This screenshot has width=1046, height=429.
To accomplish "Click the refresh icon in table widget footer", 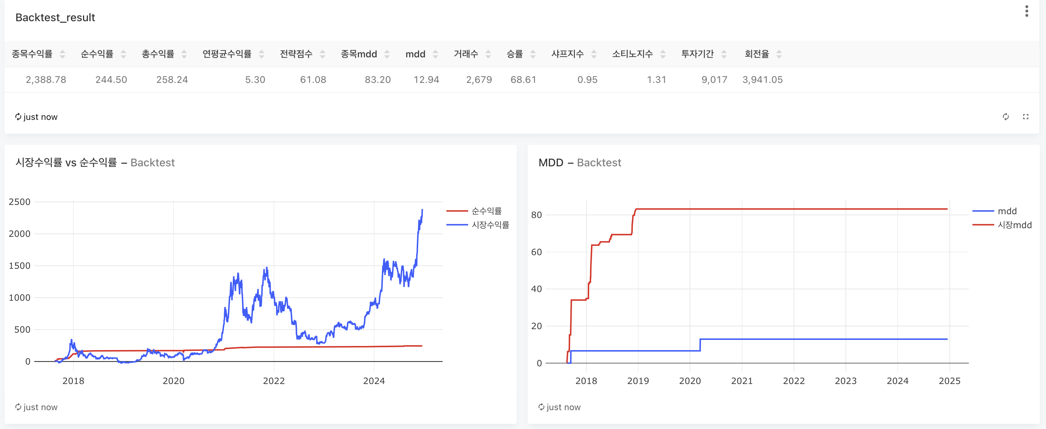I will point(1005,117).
